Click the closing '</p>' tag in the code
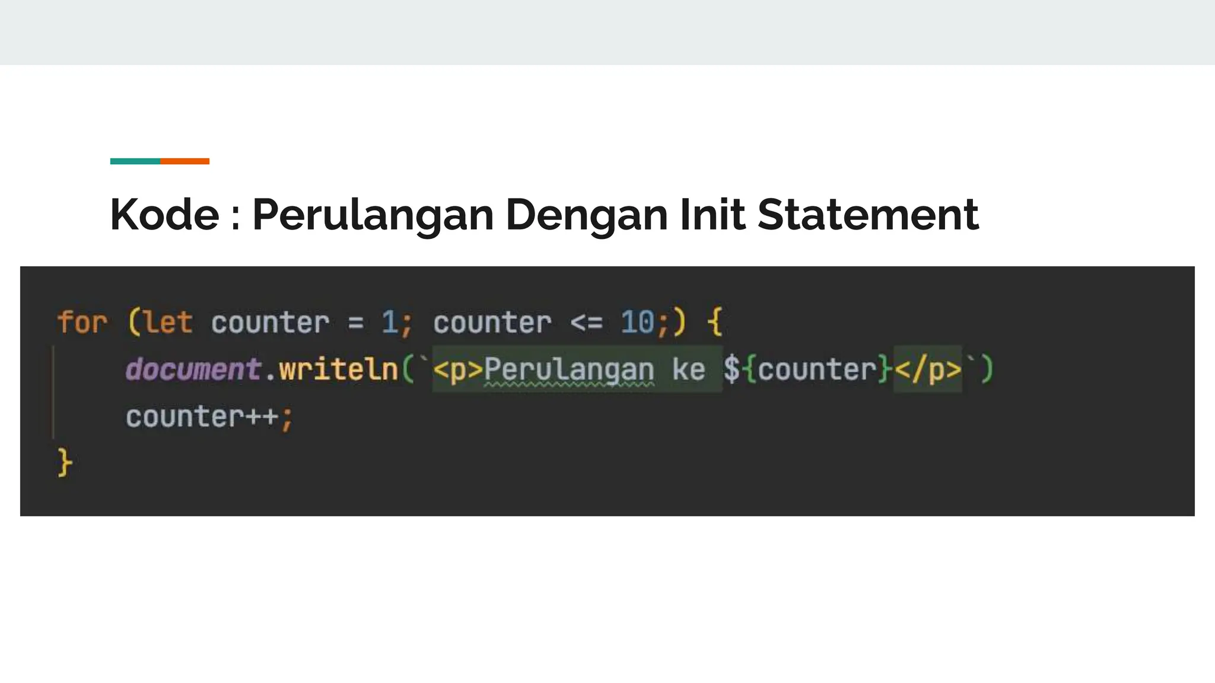This screenshot has width=1215, height=683. pos(927,369)
